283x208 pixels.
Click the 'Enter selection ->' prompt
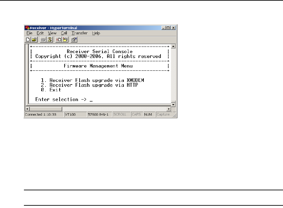(61, 100)
